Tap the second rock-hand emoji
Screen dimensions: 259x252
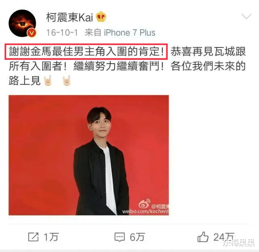pos(67,81)
